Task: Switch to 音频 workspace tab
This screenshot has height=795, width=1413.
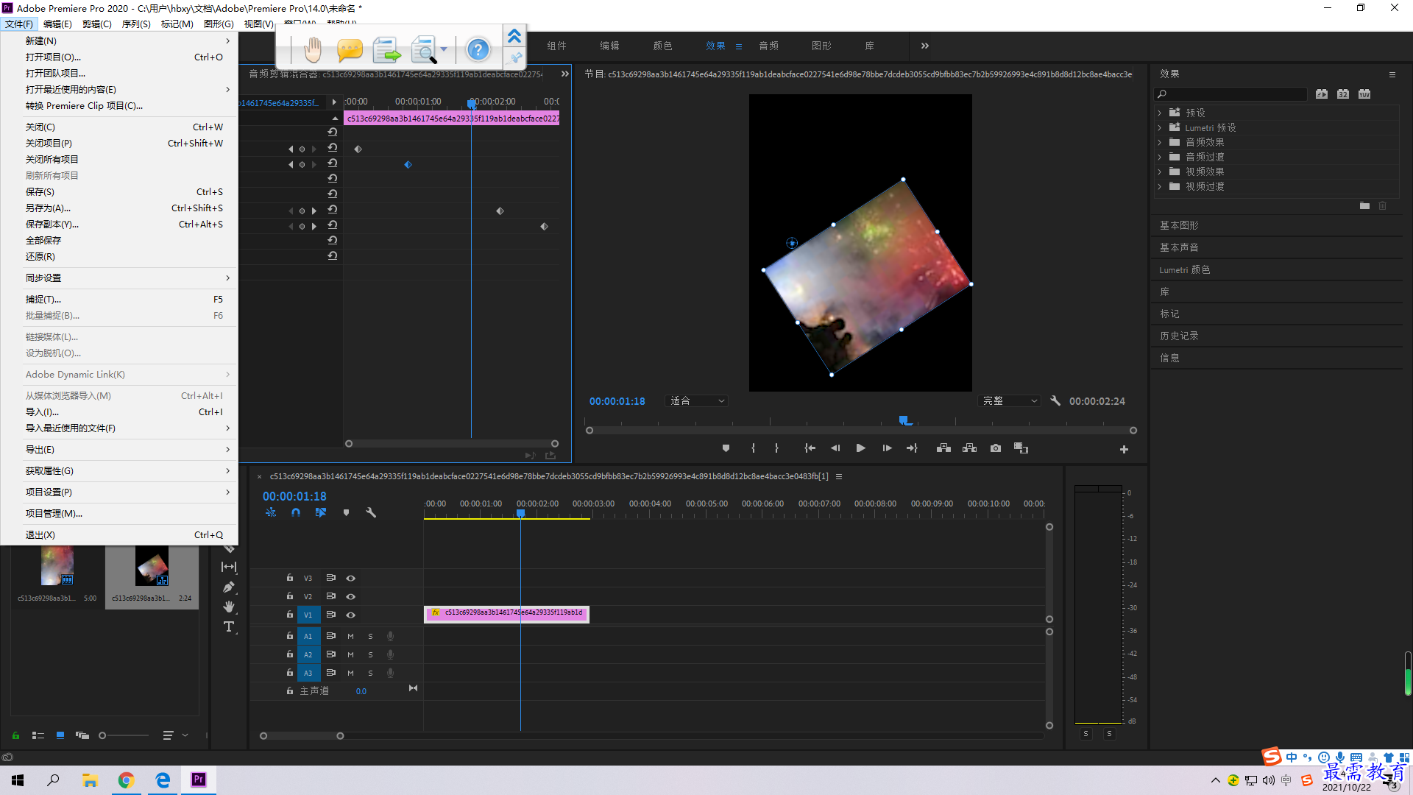Action: pos(768,46)
